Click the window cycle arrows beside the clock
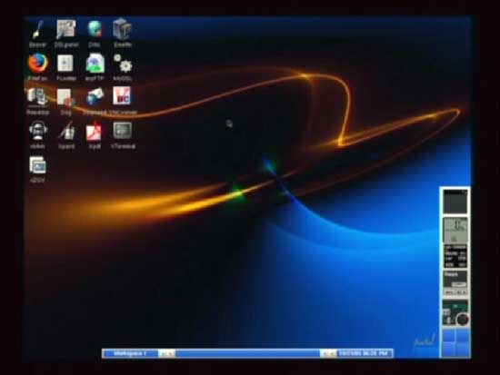This screenshot has height=375, width=500. (328, 353)
